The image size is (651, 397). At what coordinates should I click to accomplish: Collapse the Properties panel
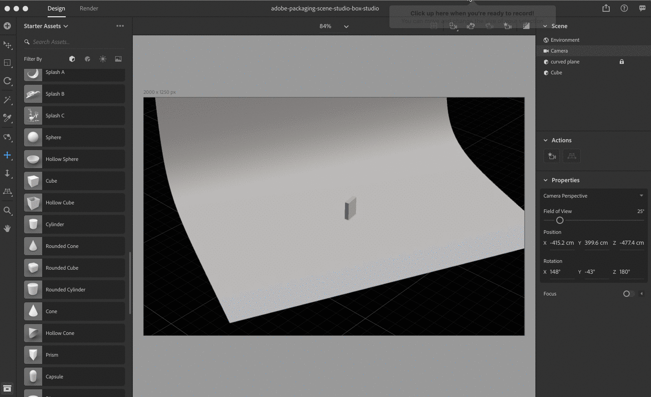(x=545, y=180)
